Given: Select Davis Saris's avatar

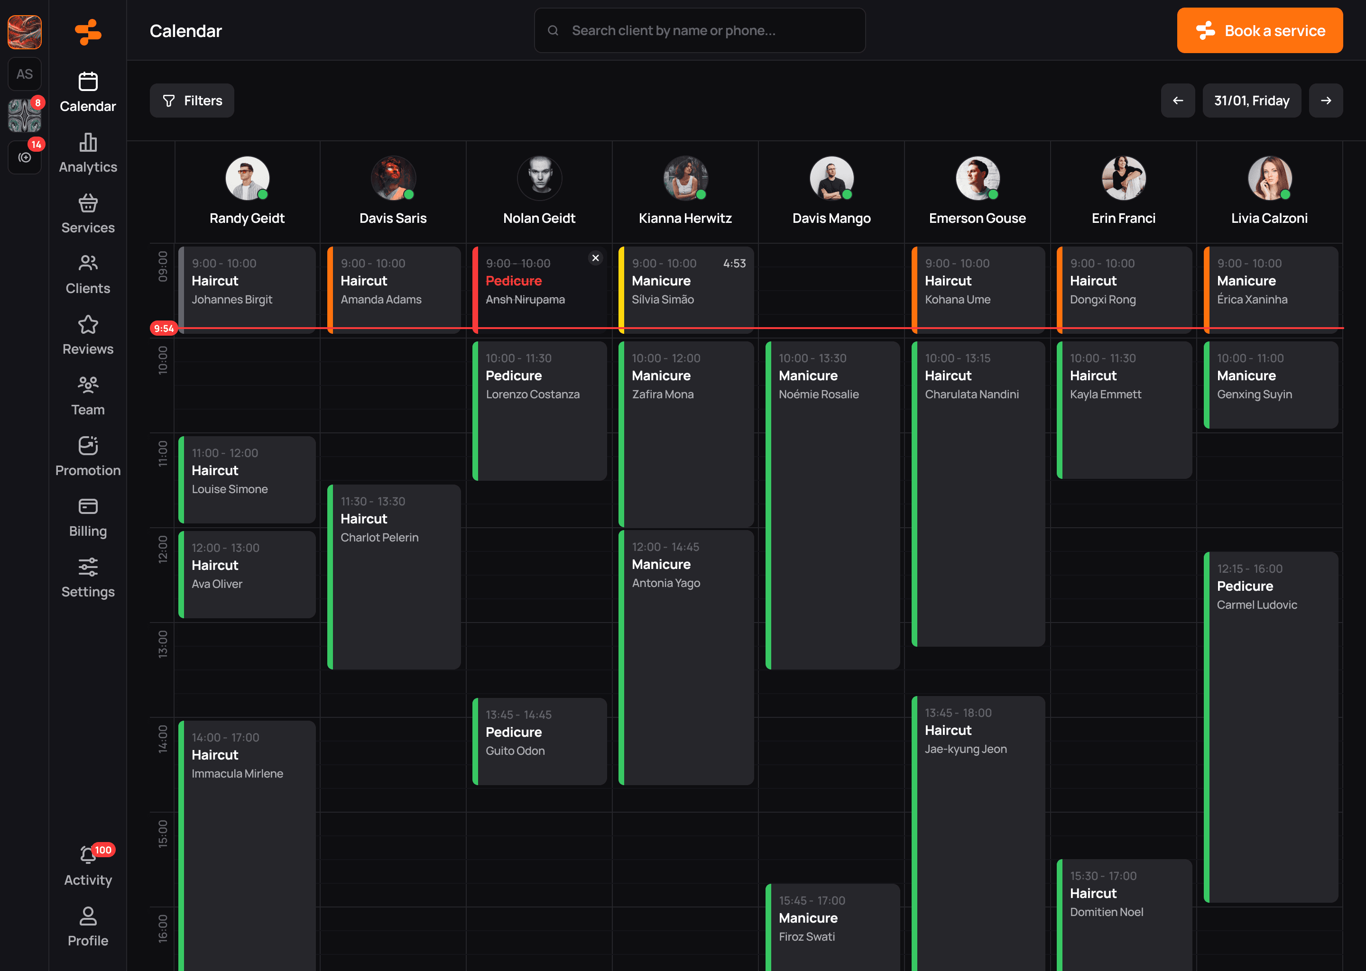Looking at the screenshot, I should pyautogui.click(x=393, y=178).
